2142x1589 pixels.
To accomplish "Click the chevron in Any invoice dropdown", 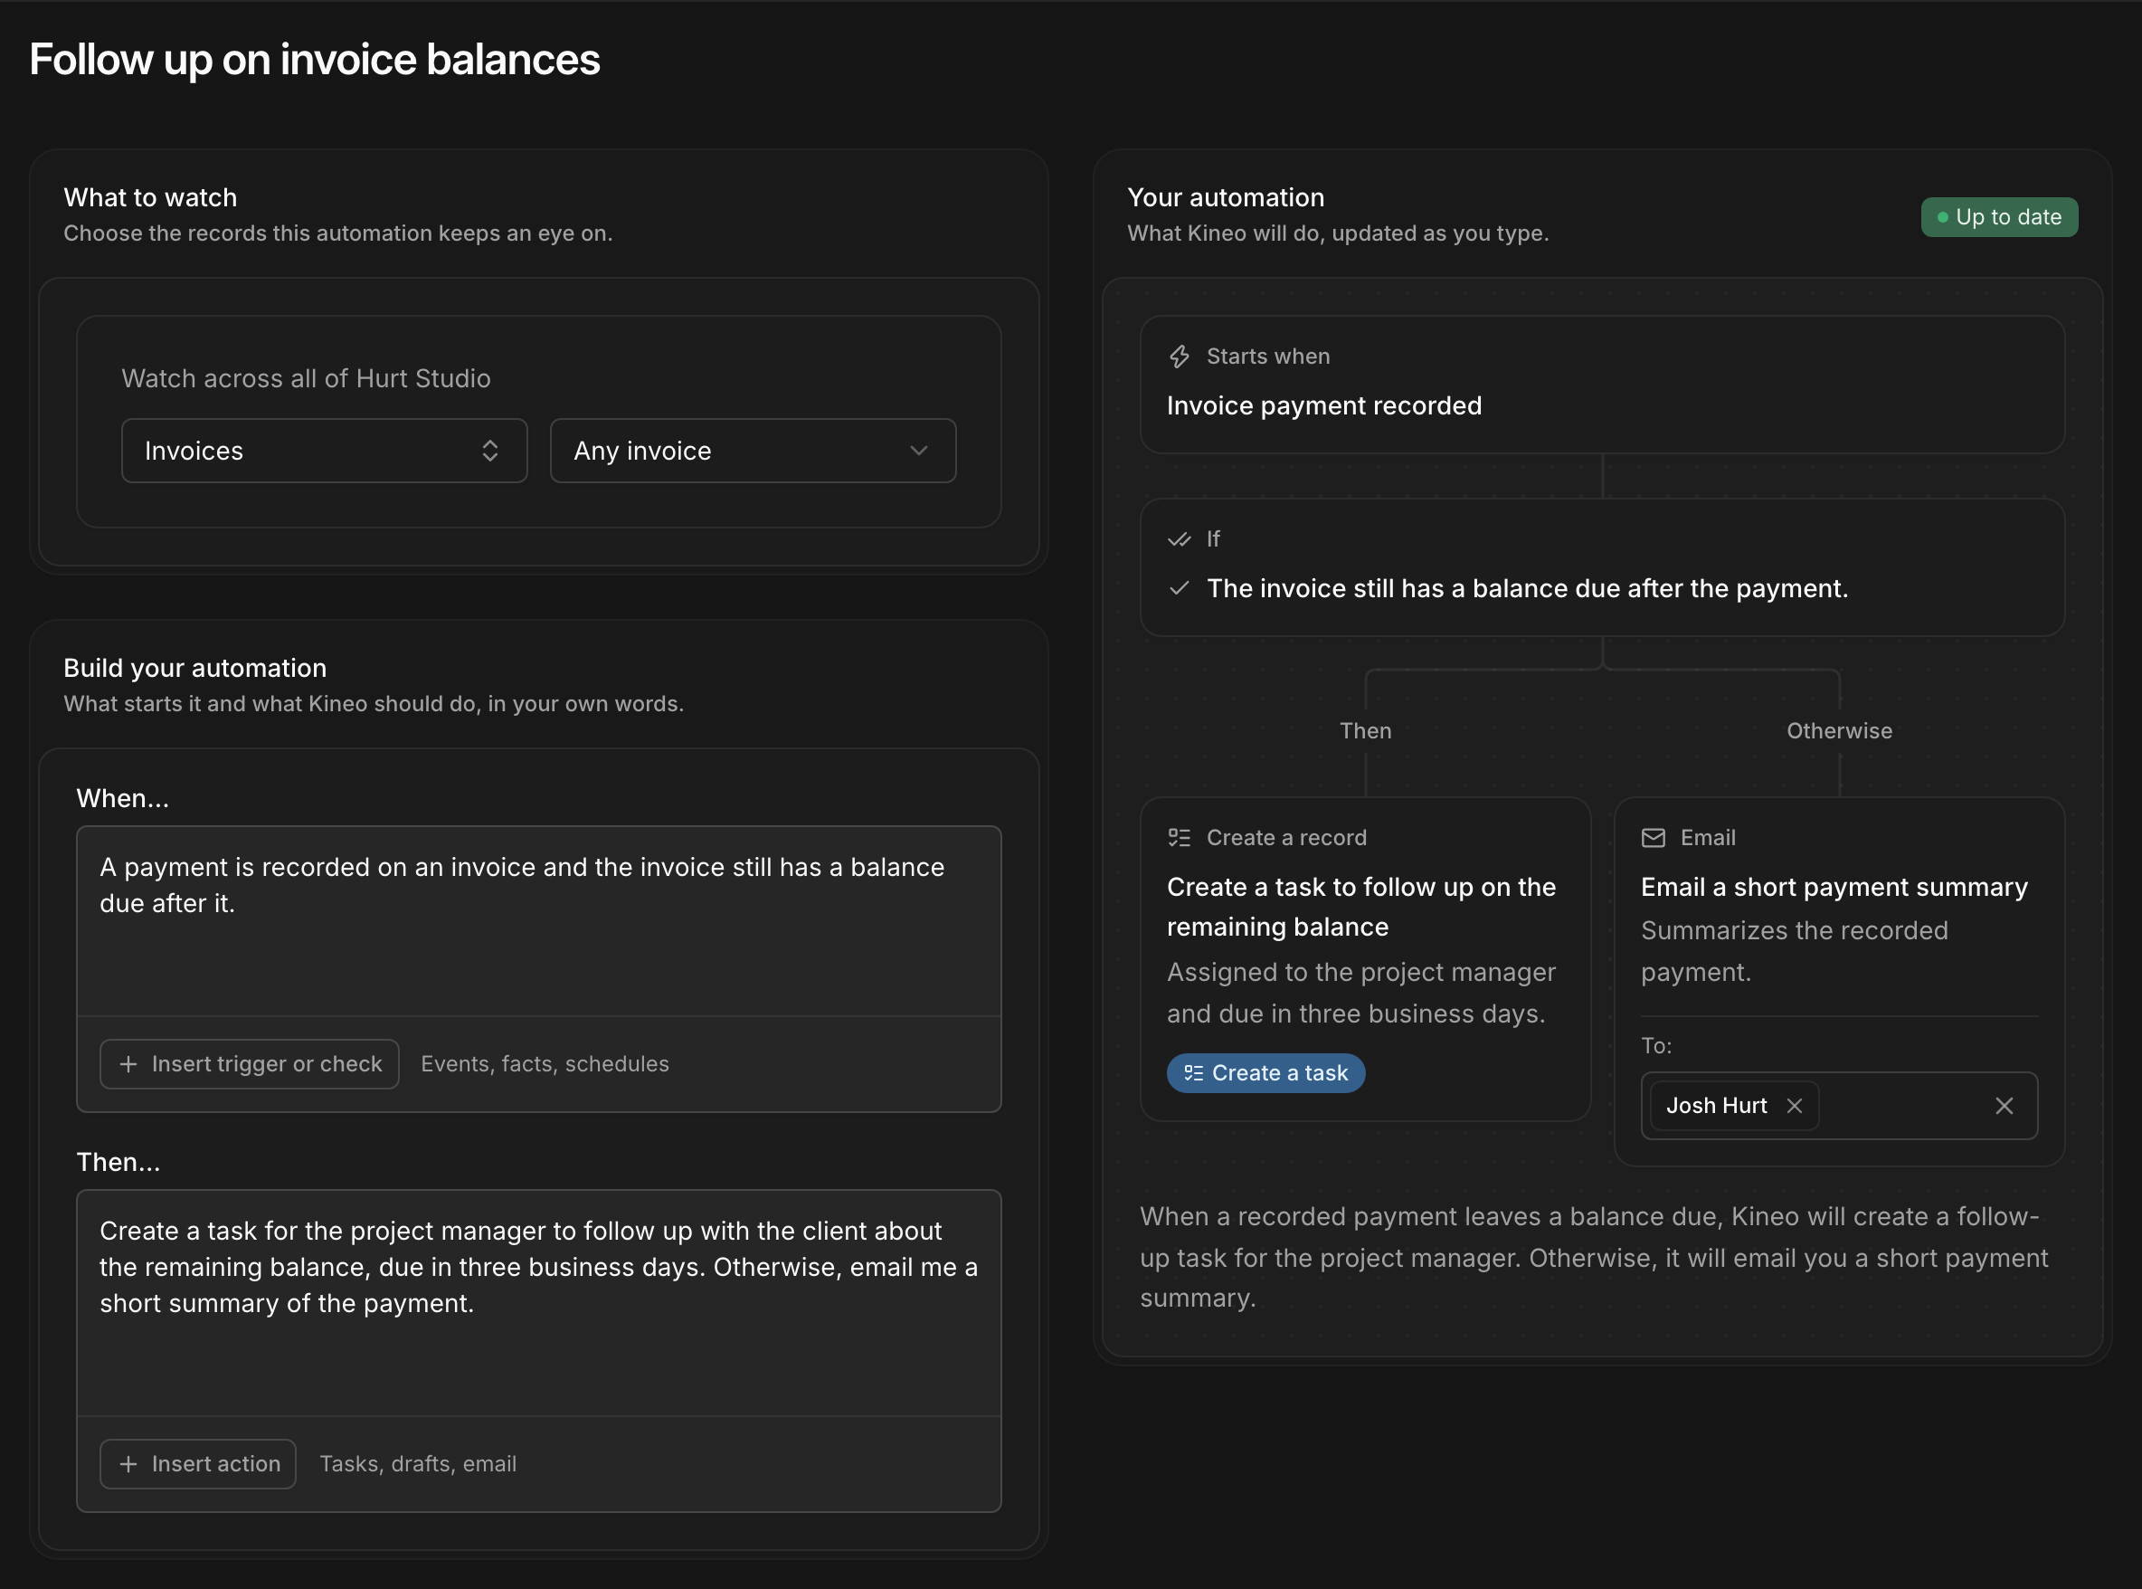I will click(x=919, y=450).
